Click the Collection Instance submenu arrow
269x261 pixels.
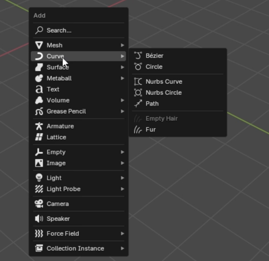coord(122,248)
